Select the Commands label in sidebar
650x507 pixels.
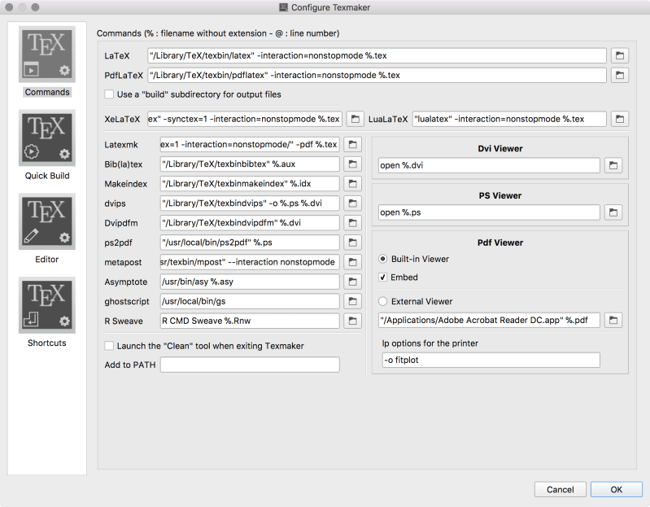tap(47, 92)
